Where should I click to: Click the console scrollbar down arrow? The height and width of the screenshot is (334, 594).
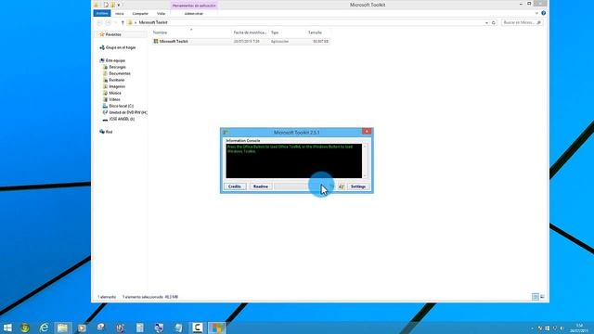tap(365, 175)
